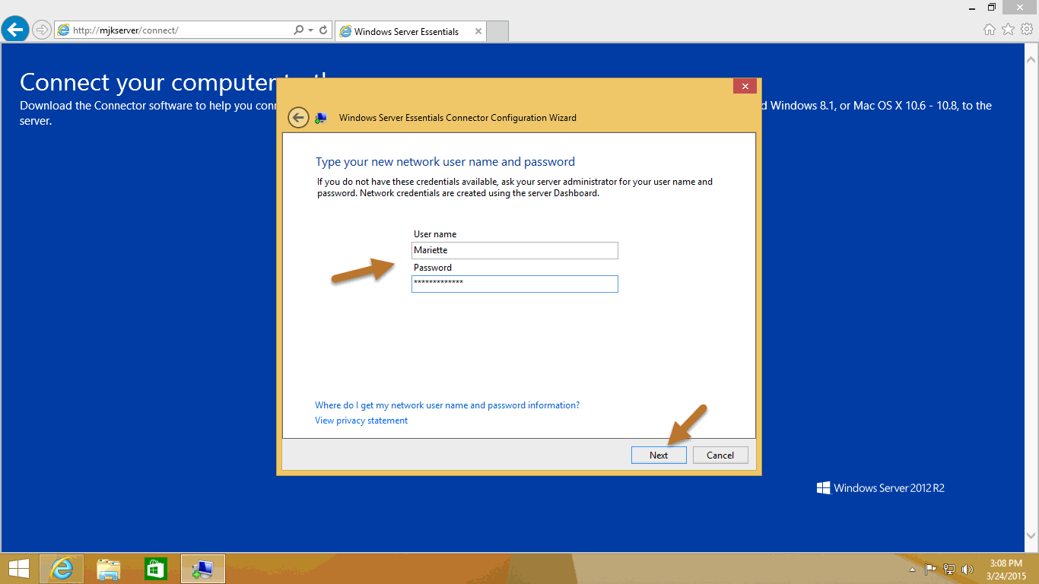Restore the browser window
The height and width of the screenshot is (584, 1039).
point(992,7)
